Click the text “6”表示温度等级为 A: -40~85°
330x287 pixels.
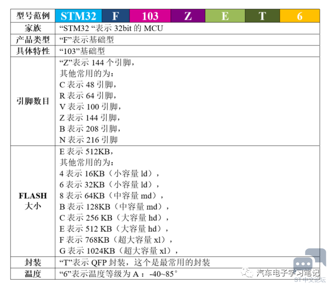[x=118, y=274]
